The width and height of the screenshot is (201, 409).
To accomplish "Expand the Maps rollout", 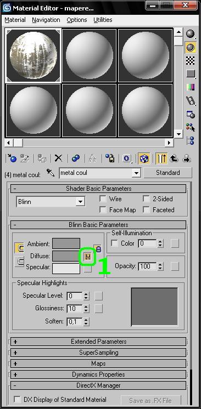I will point(98,363).
